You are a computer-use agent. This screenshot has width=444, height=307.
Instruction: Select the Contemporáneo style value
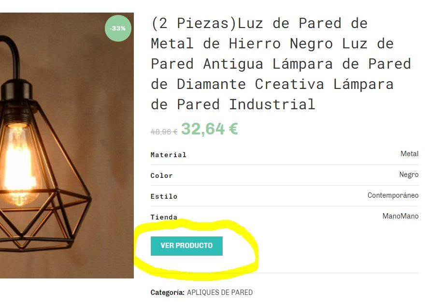(x=393, y=195)
